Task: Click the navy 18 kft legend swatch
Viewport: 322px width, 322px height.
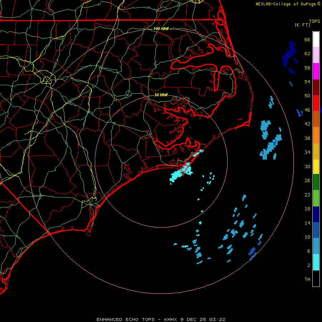Action: pyautogui.click(x=316, y=214)
